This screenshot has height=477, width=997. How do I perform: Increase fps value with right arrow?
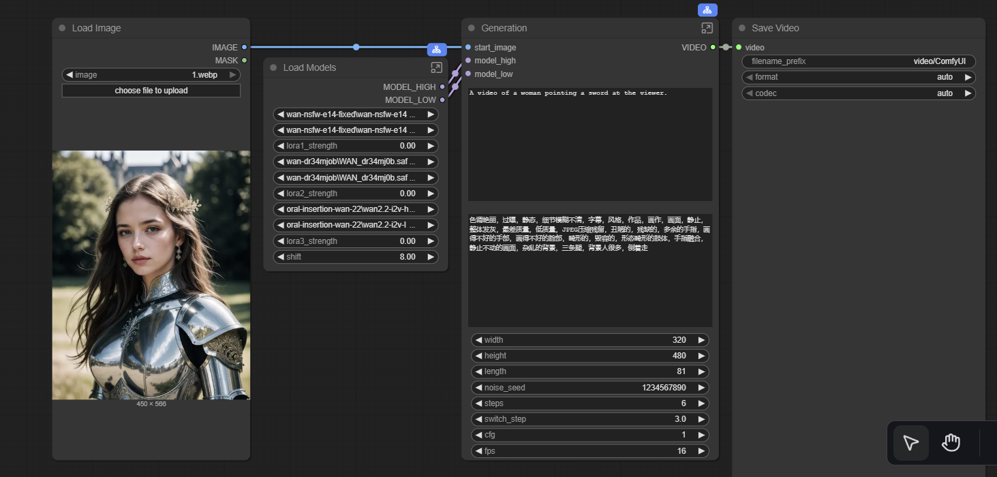coord(701,451)
